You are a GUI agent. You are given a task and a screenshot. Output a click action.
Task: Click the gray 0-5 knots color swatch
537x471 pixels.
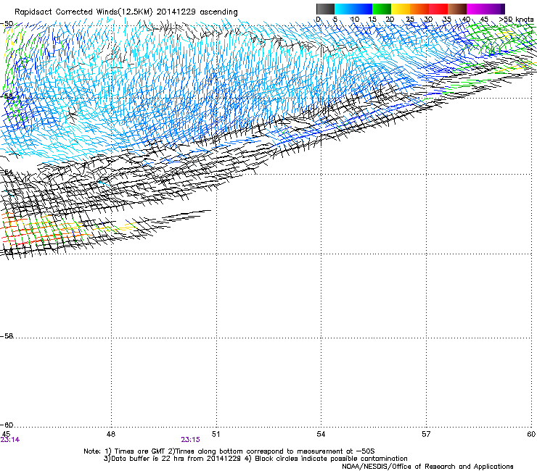(x=325, y=9)
